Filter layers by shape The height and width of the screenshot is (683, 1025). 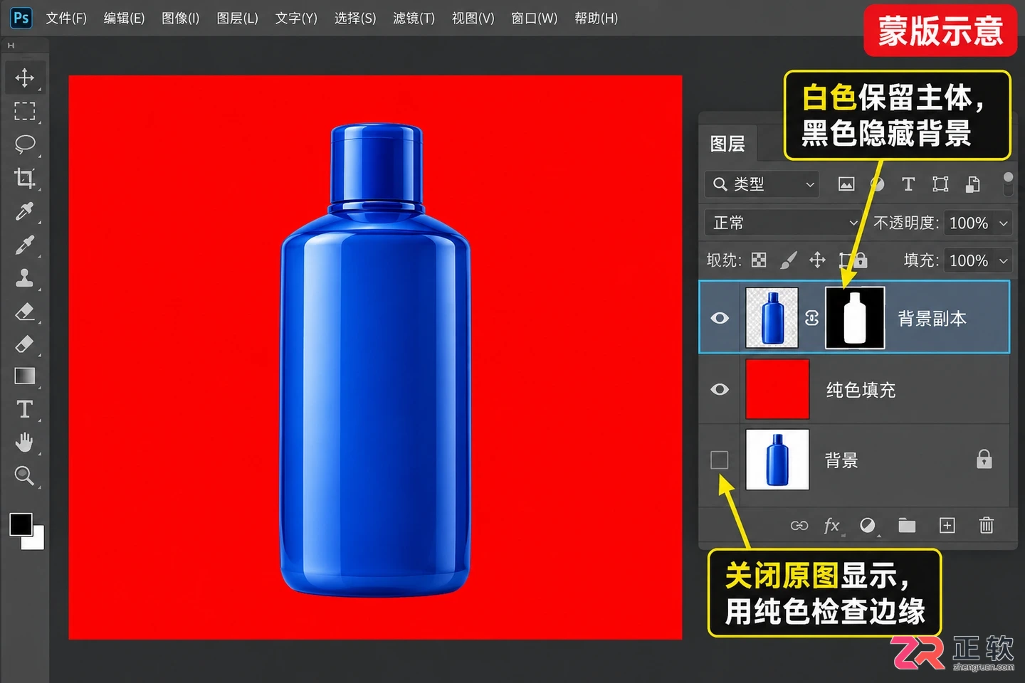coord(941,184)
